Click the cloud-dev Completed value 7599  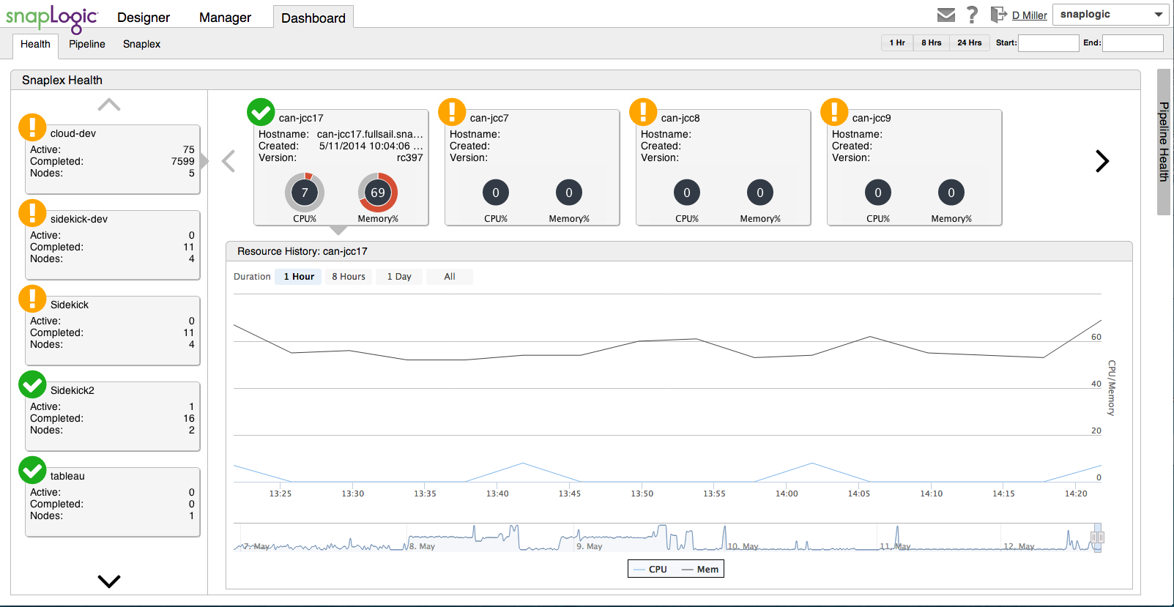(183, 161)
